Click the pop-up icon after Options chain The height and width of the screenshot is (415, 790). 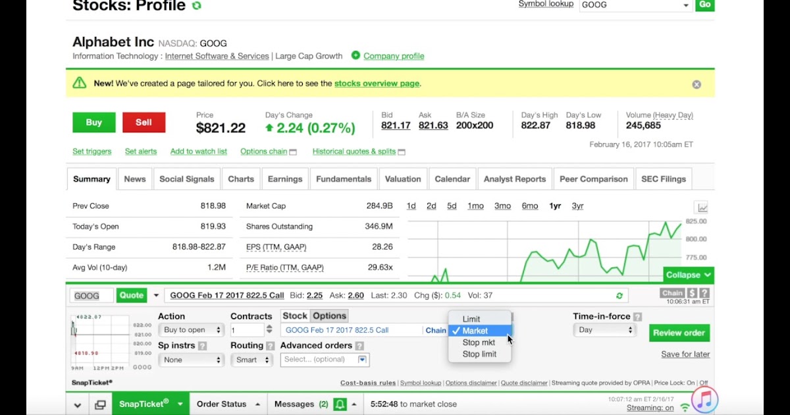[x=293, y=152]
